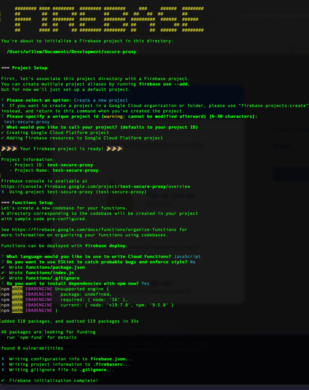Click the info 'i' before 'Writing configuration info'
This screenshot has height=390, width=309.
3,359
